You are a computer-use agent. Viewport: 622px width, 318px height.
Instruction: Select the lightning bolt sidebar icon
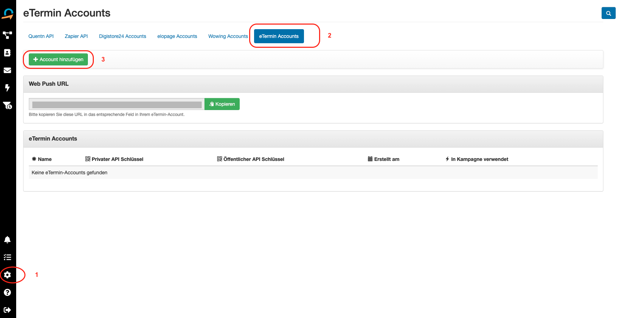[x=7, y=88]
